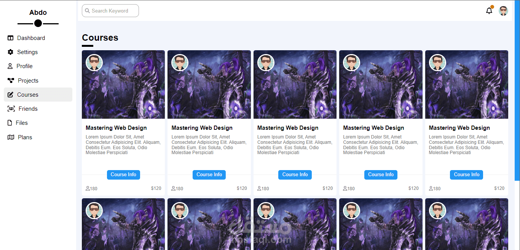Click the Course Info button on the first top-row card

point(123,175)
